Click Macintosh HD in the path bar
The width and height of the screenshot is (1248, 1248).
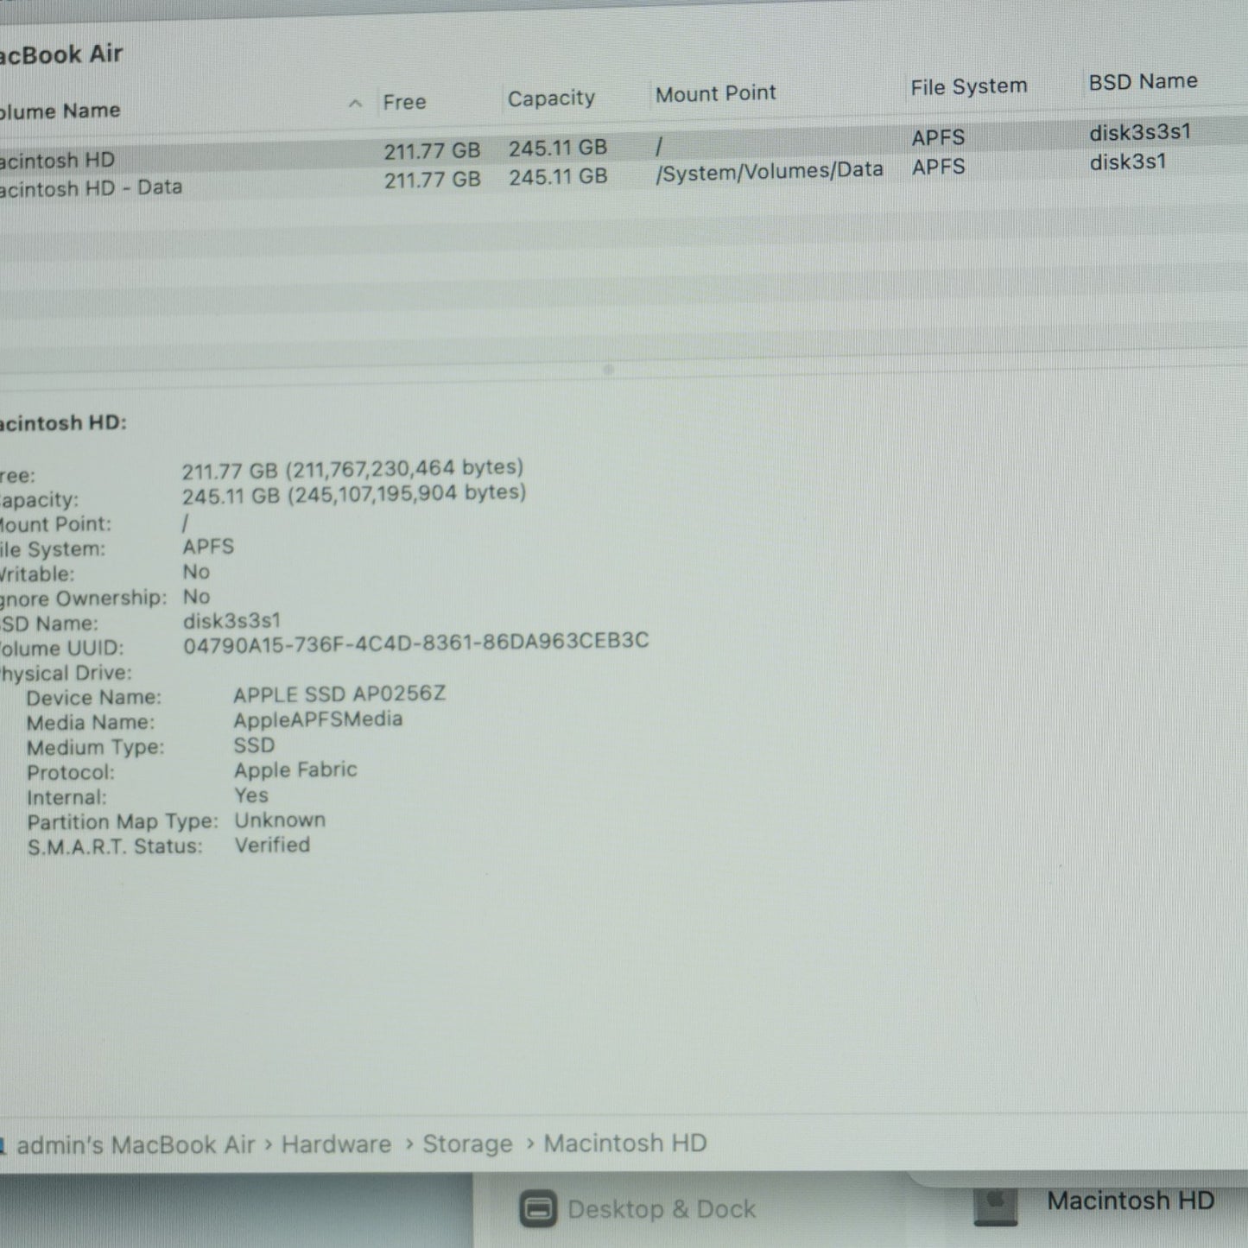pyautogui.click(x=625, y=1143)
